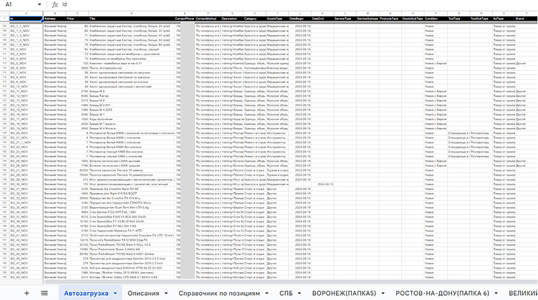This screenshot has height=300, width=538.
Task: Select the AdType header cell
Action: [504, 19]
